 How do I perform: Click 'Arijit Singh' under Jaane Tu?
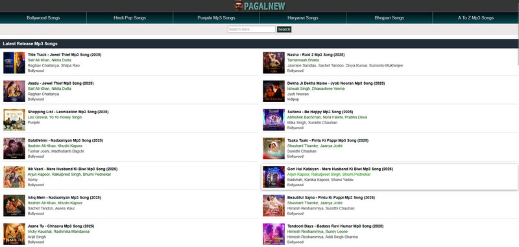37,237
